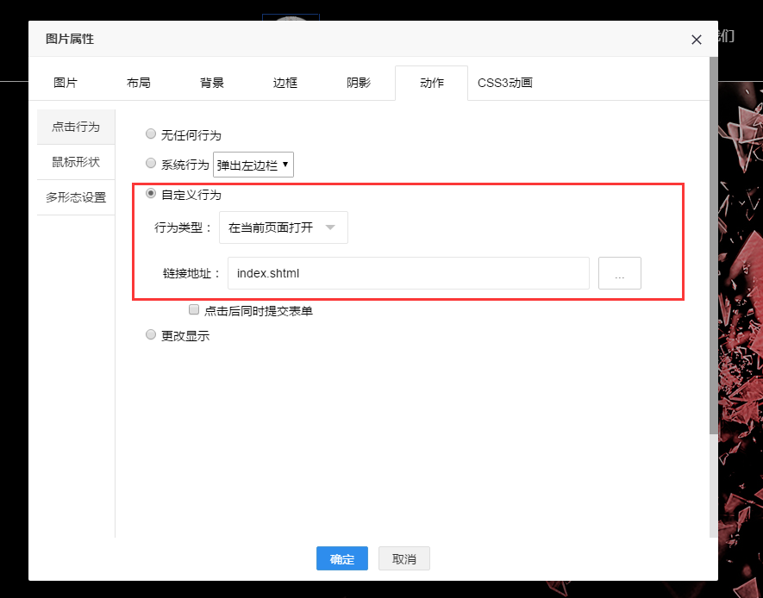Select the 无任何行为 radio button
The image size is (763, 598).
coord(151,134)
